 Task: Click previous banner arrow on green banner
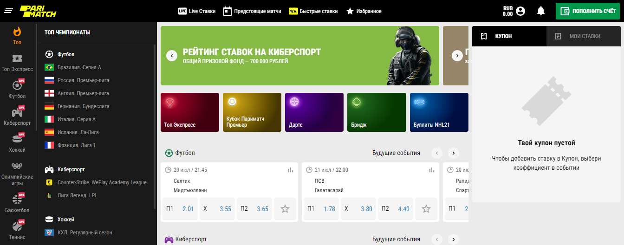tap(172, 56)
